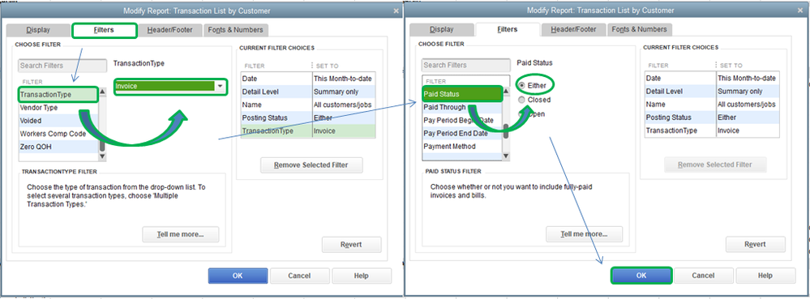Switch to Filters tab in the left dialog
Screen dimensions: 810x299
105,30
